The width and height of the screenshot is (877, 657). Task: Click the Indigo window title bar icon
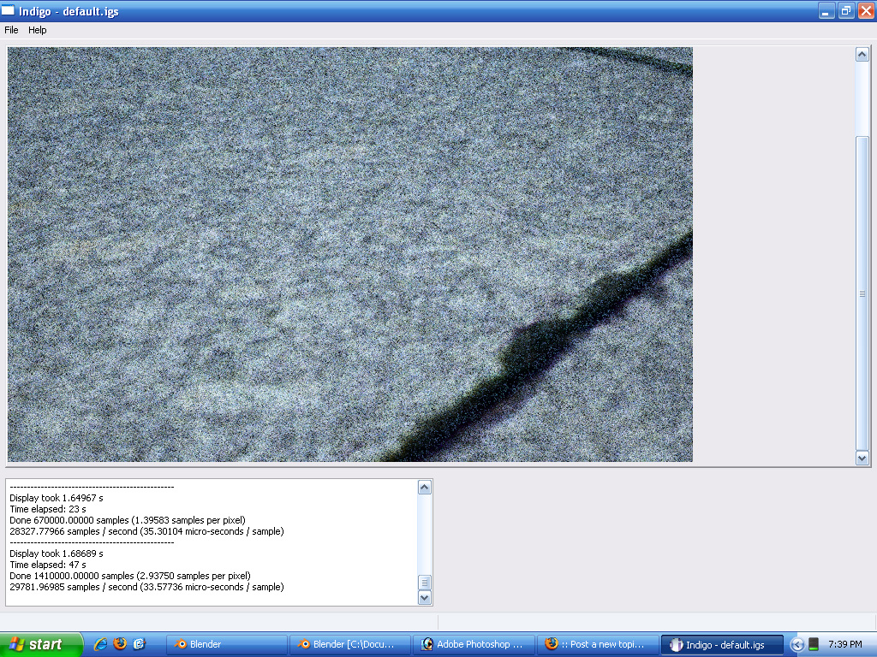tap(8, 10)
